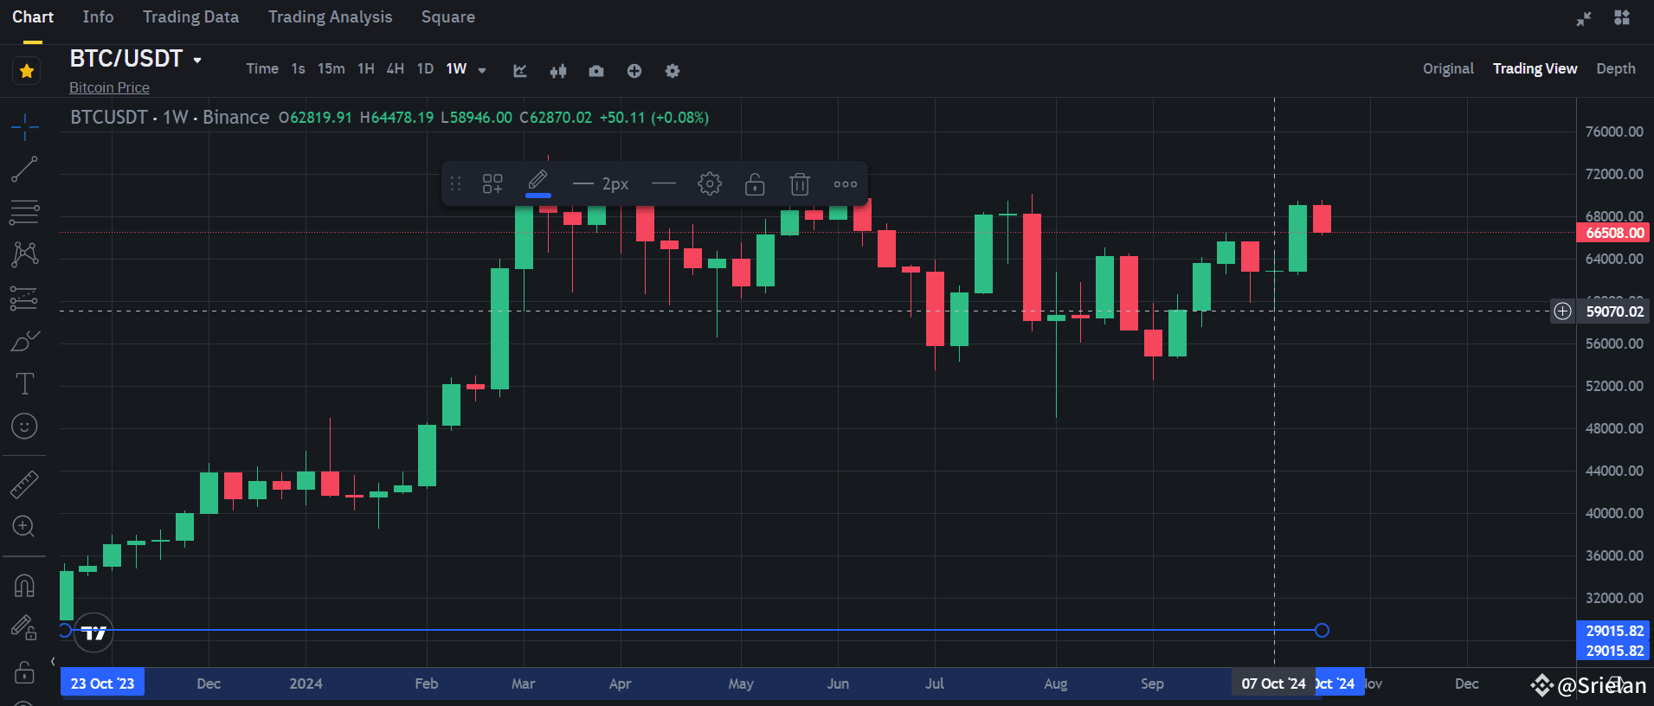Switch to the Info tab
The height and width of the screenshot is (706, 1654).
click(x=98, y=17)
